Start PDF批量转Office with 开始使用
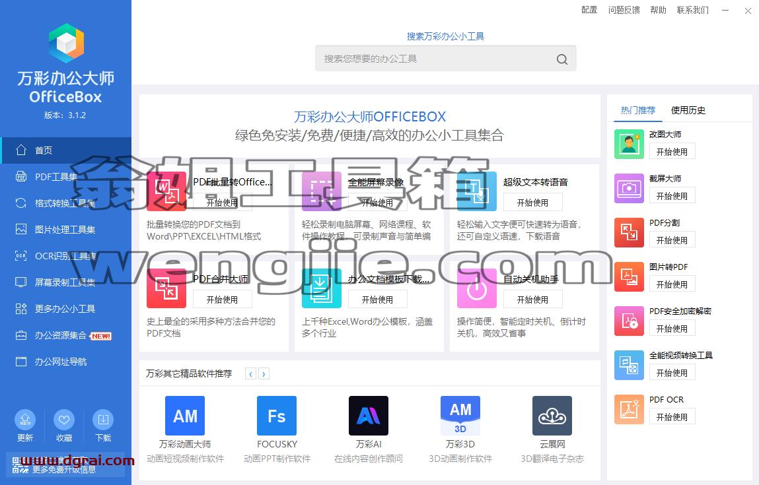Screen dimensions: 759x485 pyautogui.click(x=222, y=203)
